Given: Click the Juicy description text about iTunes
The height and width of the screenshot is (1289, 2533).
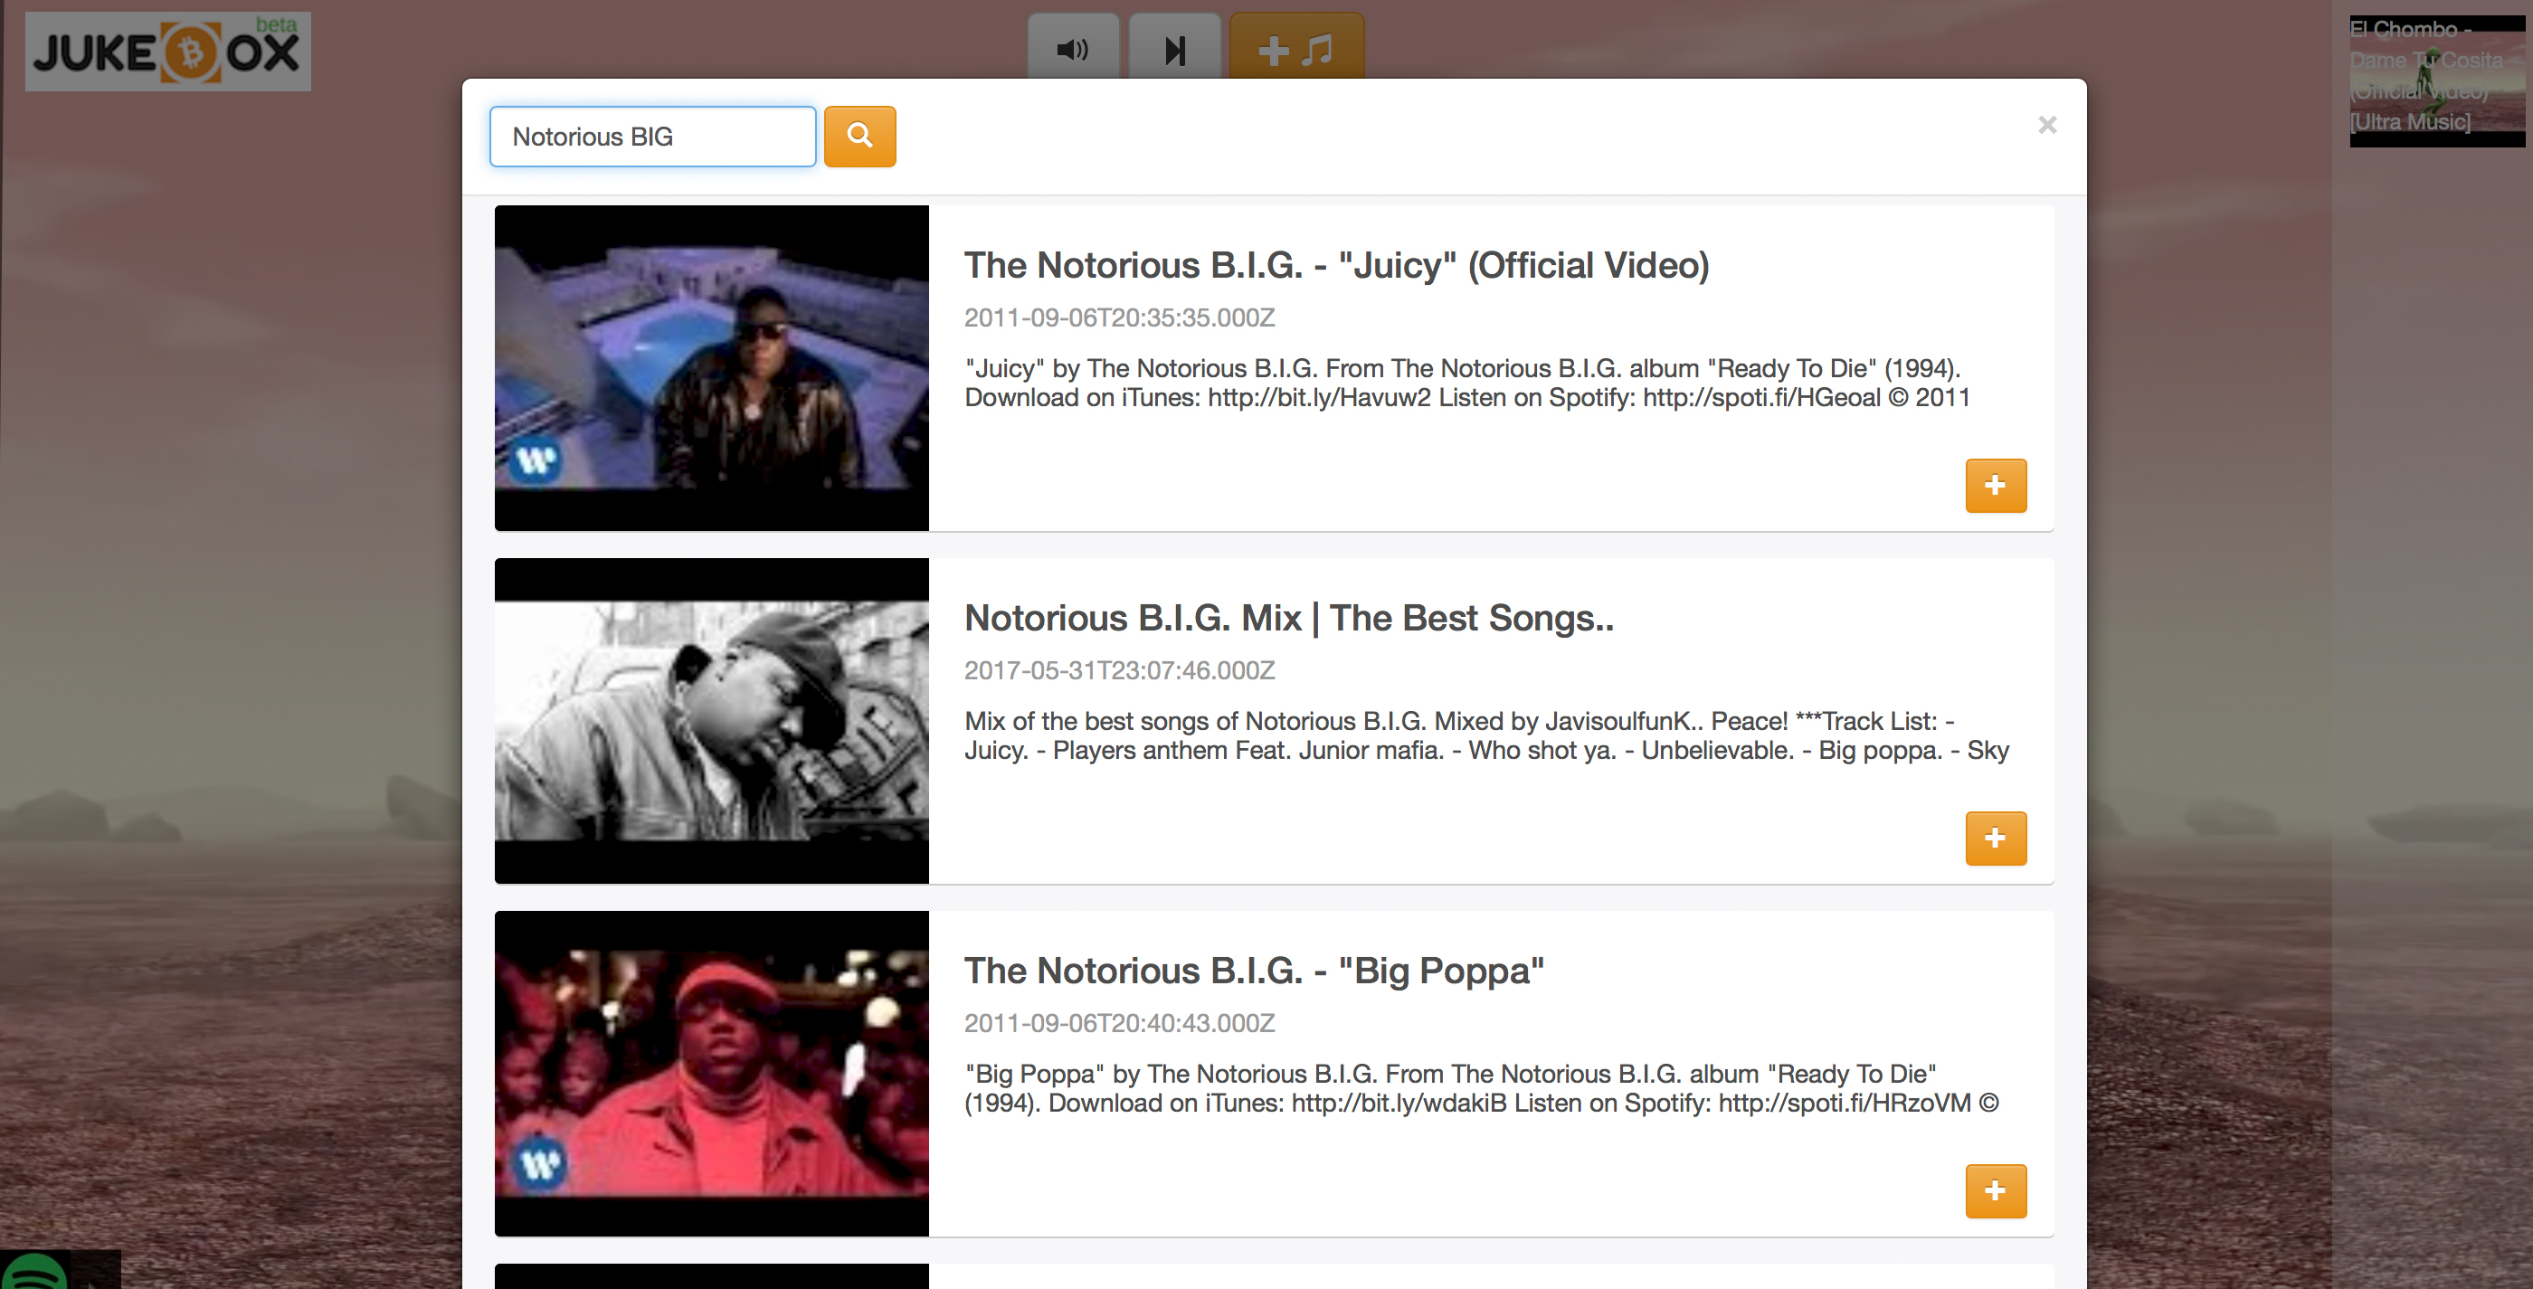Looking at the screenshot, I should pos(1467,383).
